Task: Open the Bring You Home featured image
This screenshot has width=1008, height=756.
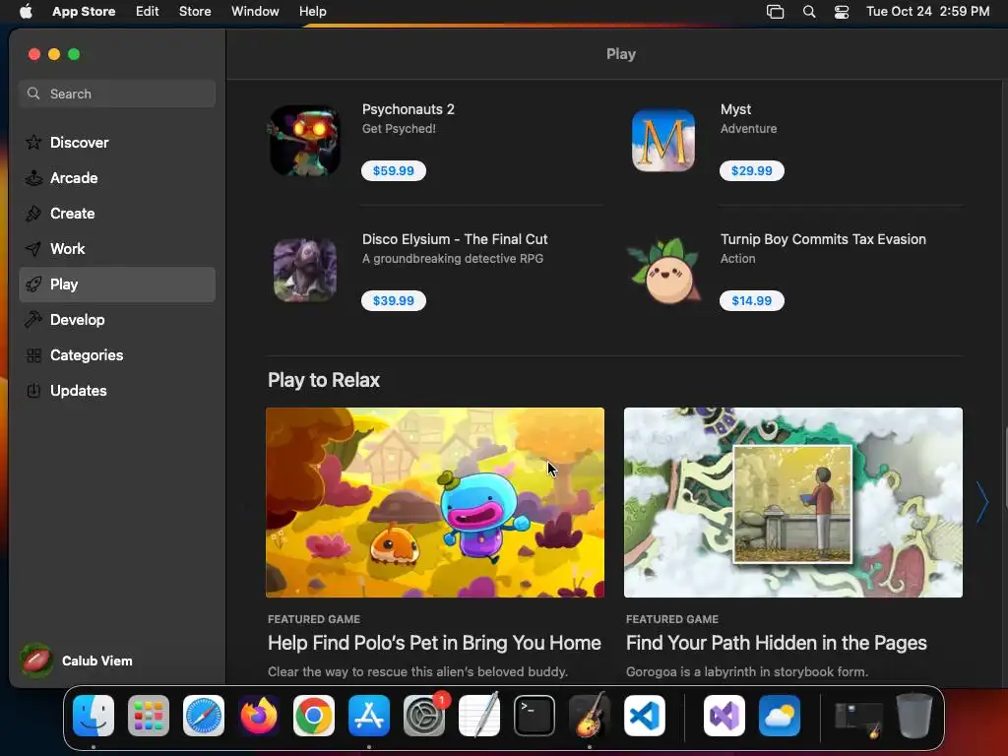Action: tap(435, 502)
